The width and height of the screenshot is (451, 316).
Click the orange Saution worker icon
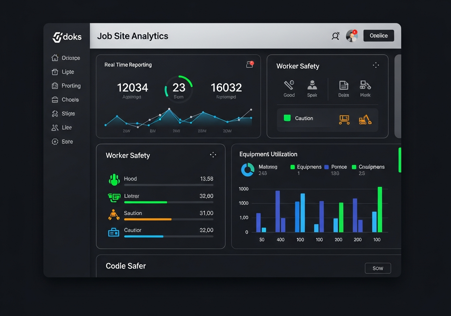point(113,214)
